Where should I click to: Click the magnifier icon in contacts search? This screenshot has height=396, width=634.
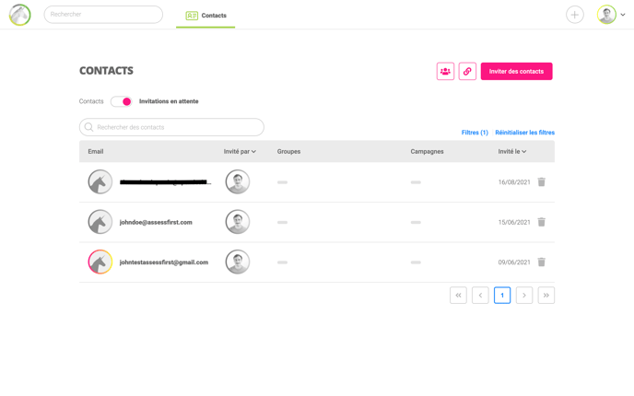point(88,127)
